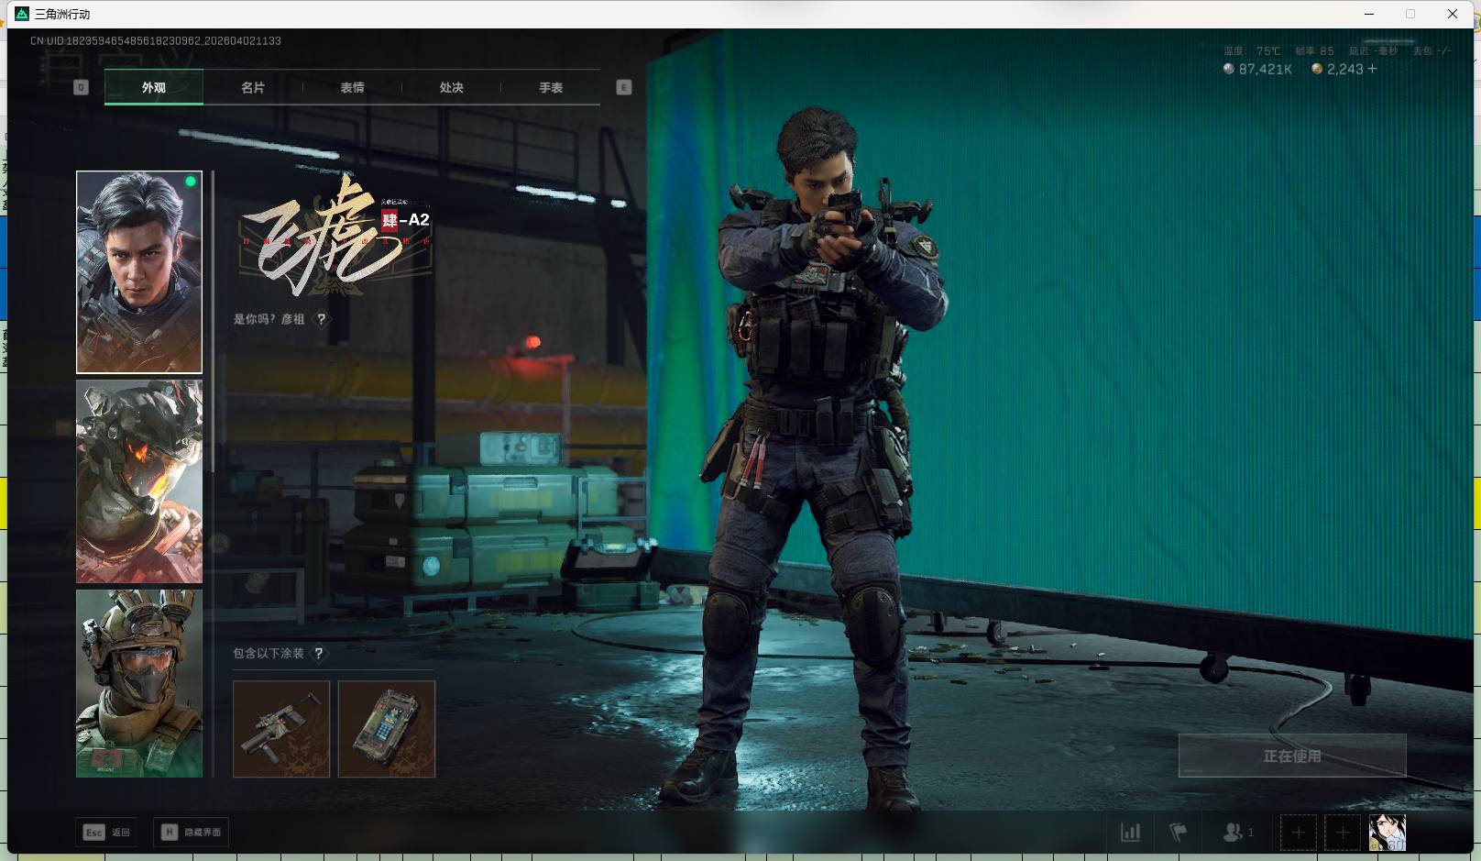The height and width of the screenshot is (861, 1481).
Task: Click the 2,243 currency amount
Action: pyautogui.click(x=1345, y=69)
